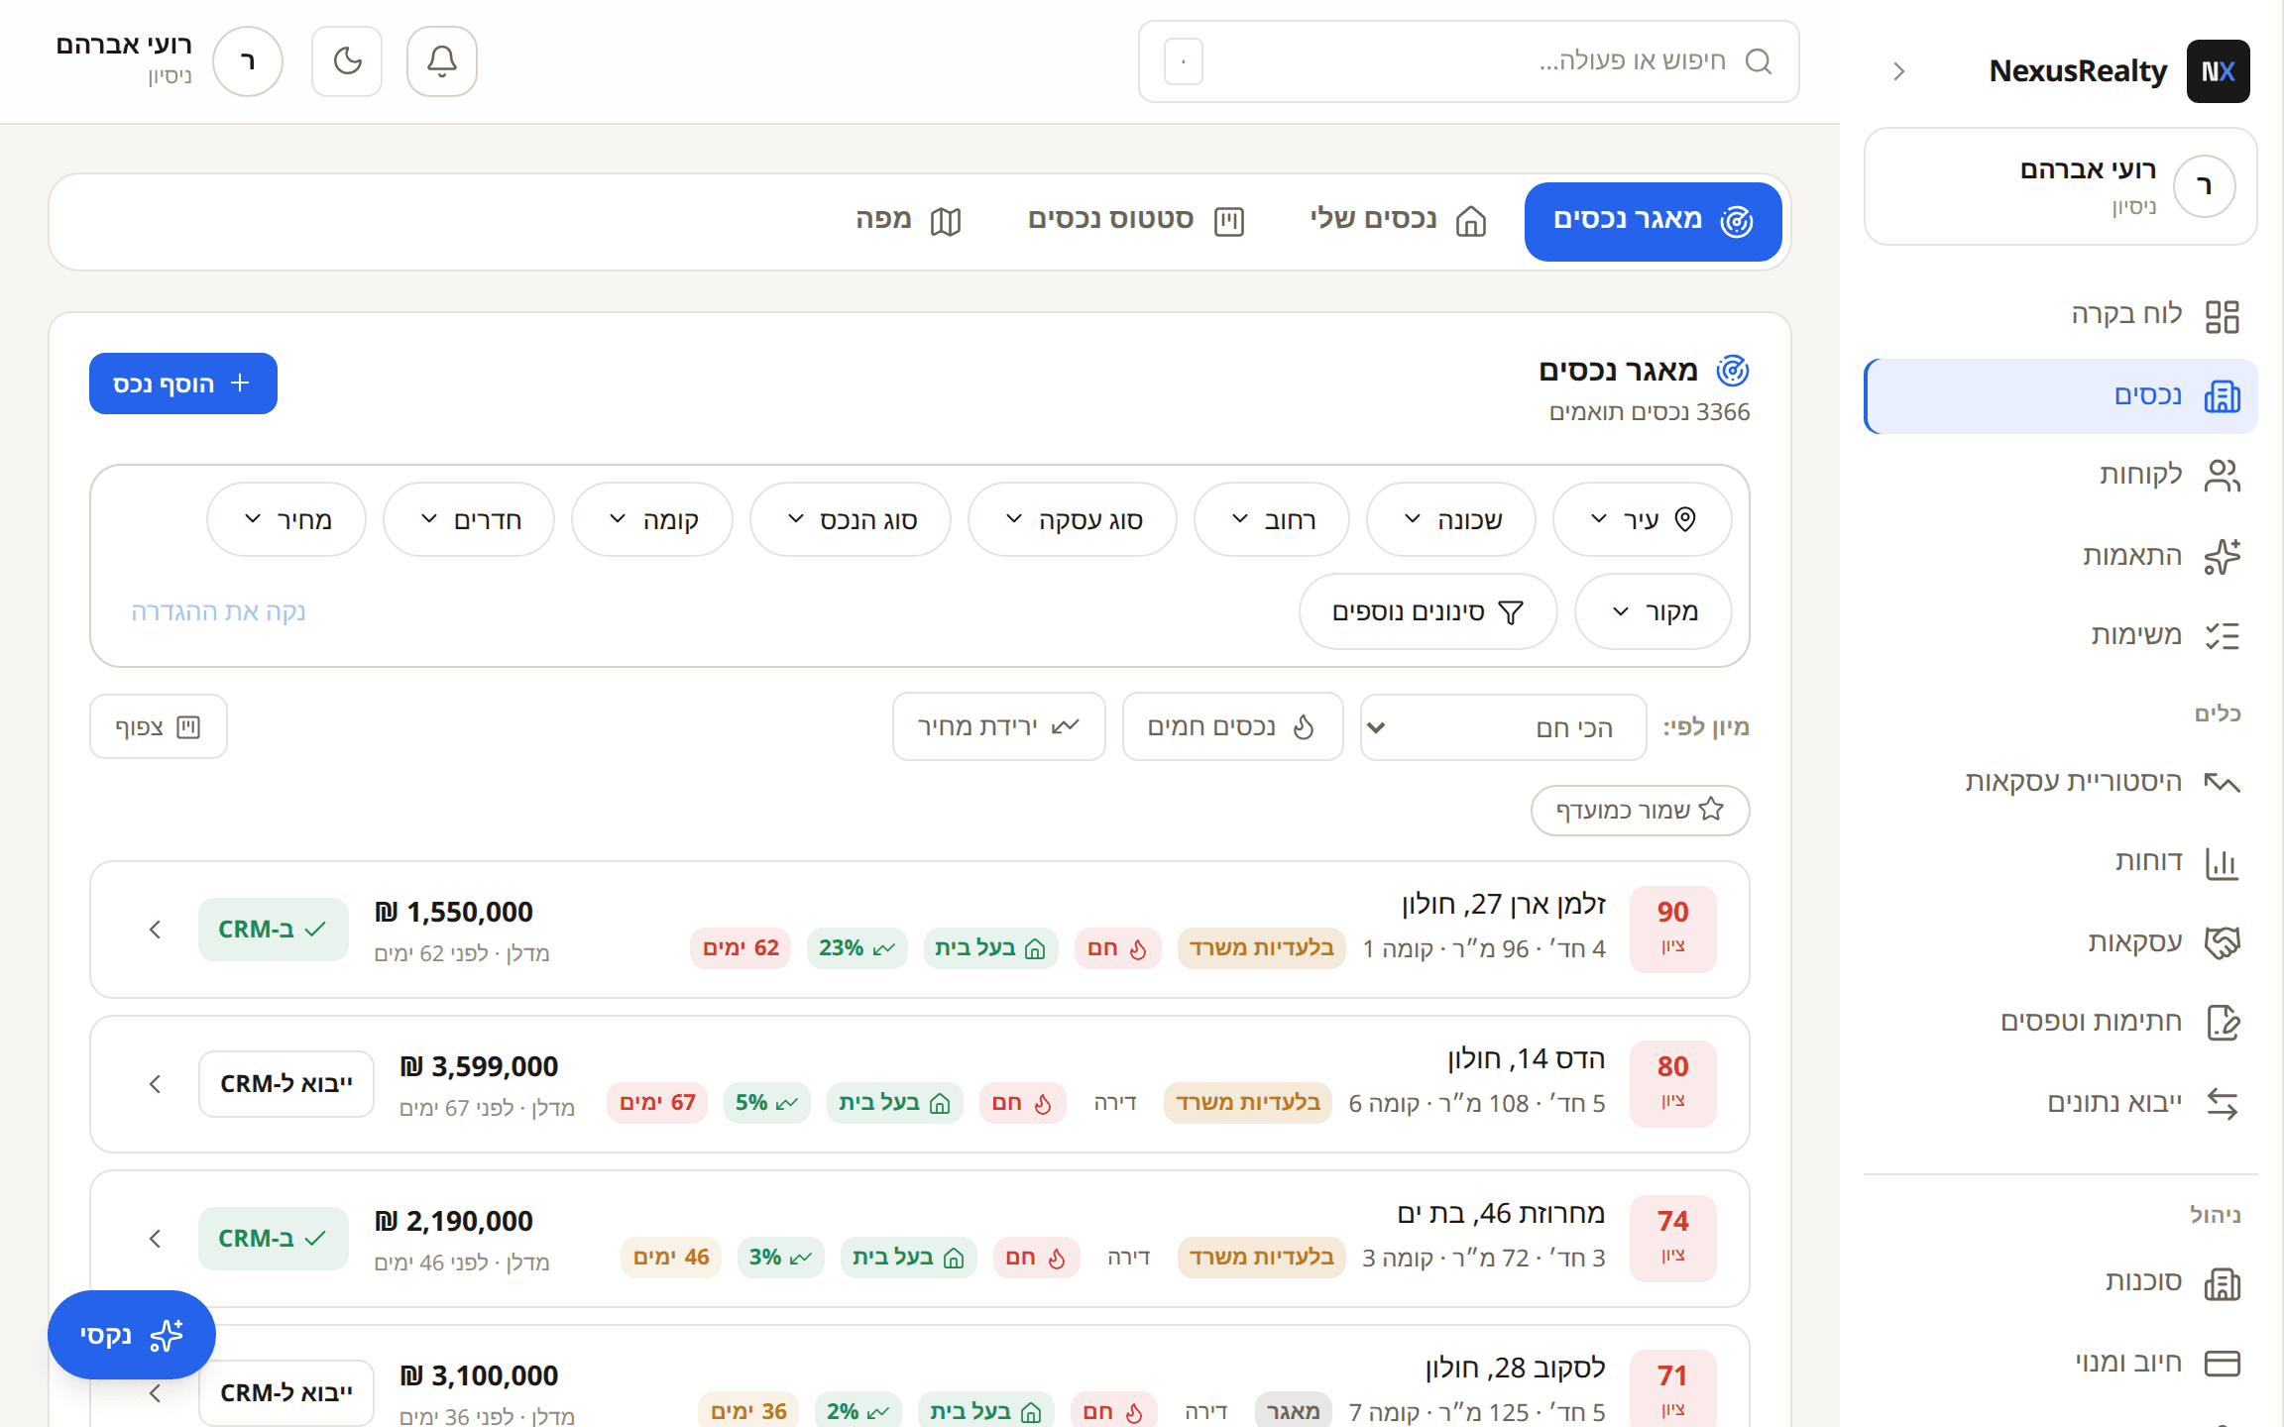This screenshot has height=1427, width=2284.
Task: Open notifications bell
Action: coord(442,61)
